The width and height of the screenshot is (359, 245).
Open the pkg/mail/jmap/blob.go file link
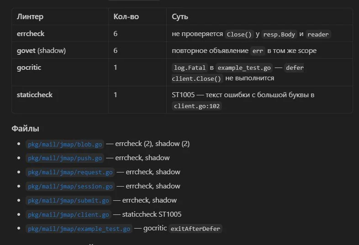click(65, 144)
